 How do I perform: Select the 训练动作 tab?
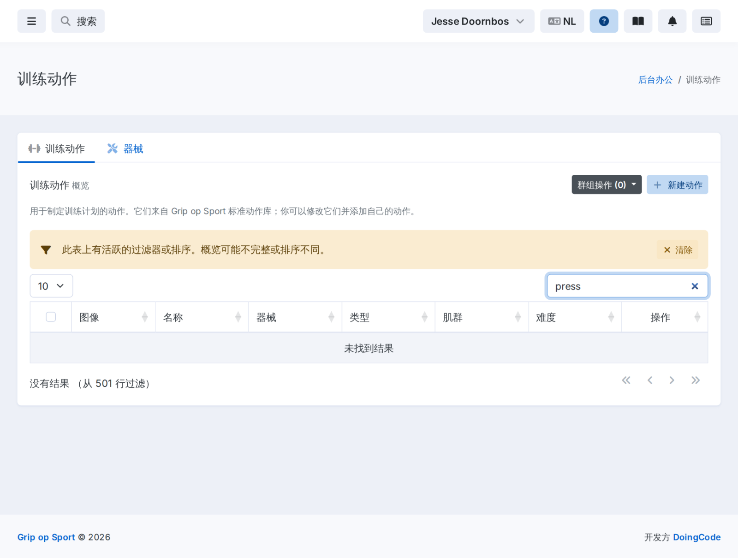pyautogui.click(x=56, y=148)
